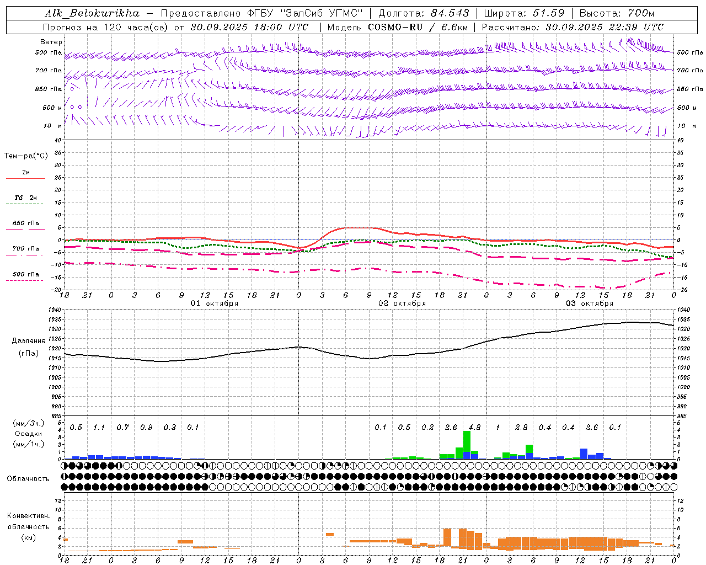Click the Td 2м dew point legend label
This screenshot has height=565, width=706.
26,198
